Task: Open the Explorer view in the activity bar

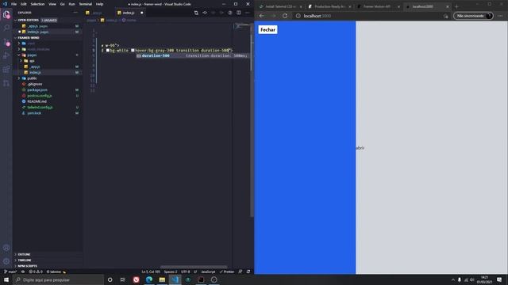Action: [6, 14]
